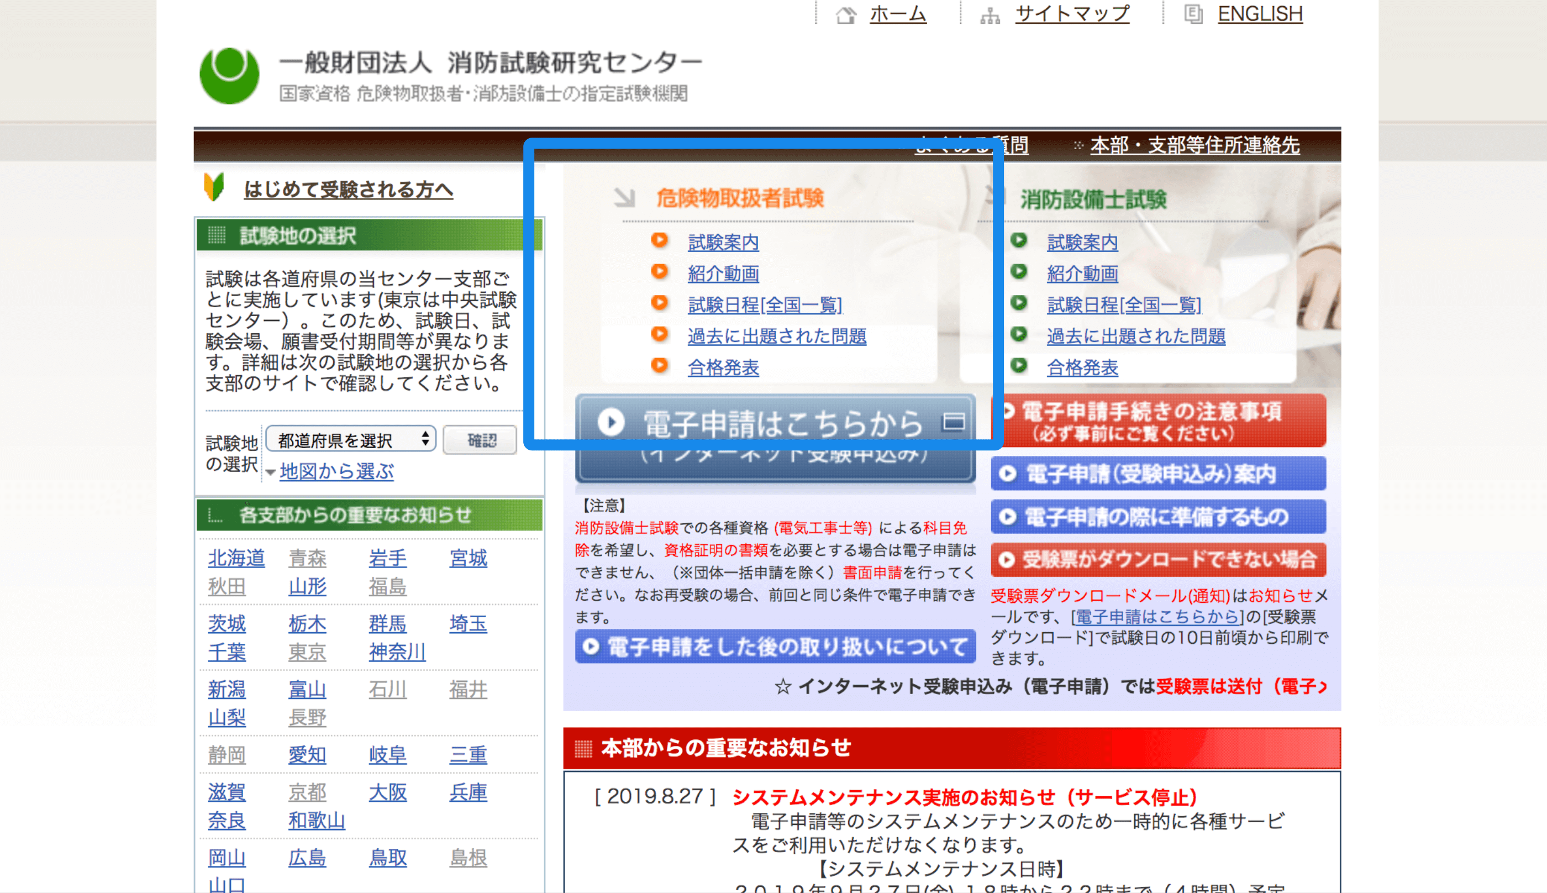Open 愛知 branch link
The width and height of the screenshot is (1547, 893).
pyautogui.click(x=307, y=755)
